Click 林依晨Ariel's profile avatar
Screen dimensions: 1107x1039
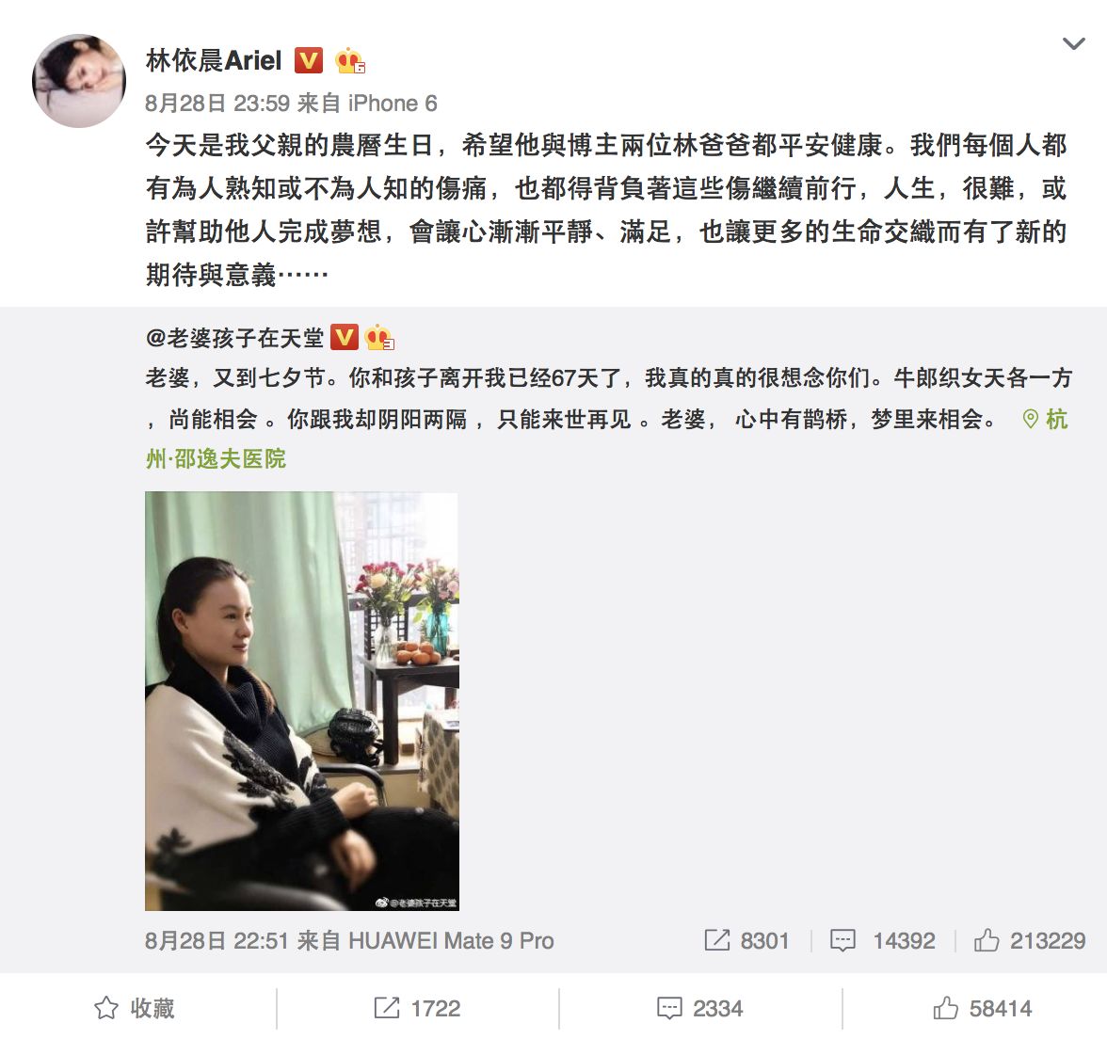click(79, 81)
